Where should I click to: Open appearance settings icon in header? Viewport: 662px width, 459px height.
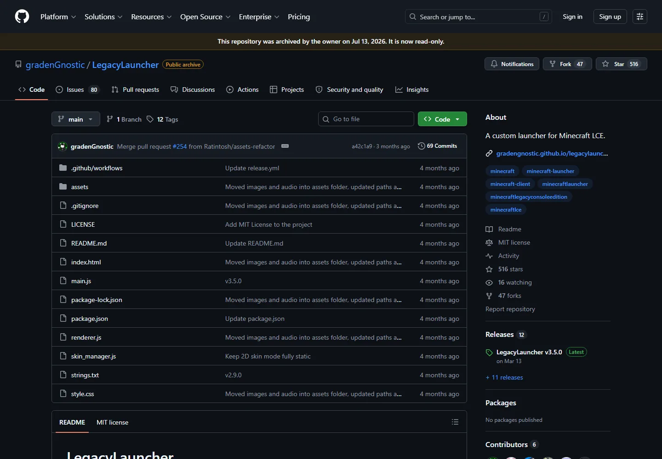coord(640,17)
